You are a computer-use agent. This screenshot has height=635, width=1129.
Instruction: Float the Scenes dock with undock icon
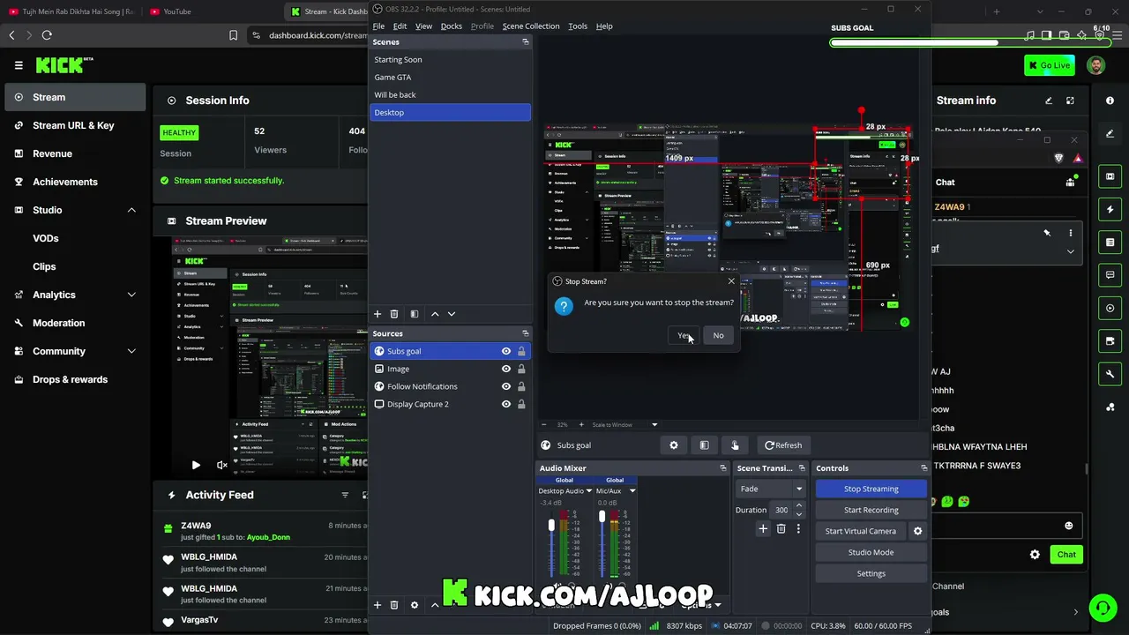[526, 42]
